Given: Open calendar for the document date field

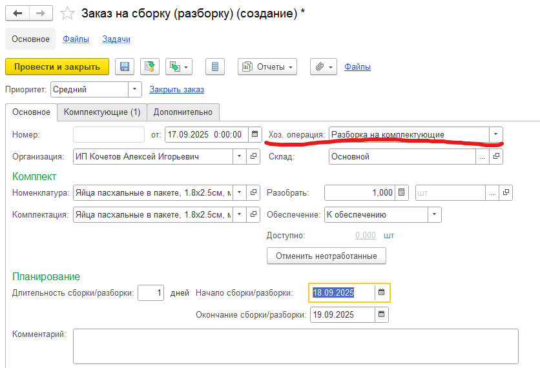Looking at the screenshot, I should tap(254, 135).
